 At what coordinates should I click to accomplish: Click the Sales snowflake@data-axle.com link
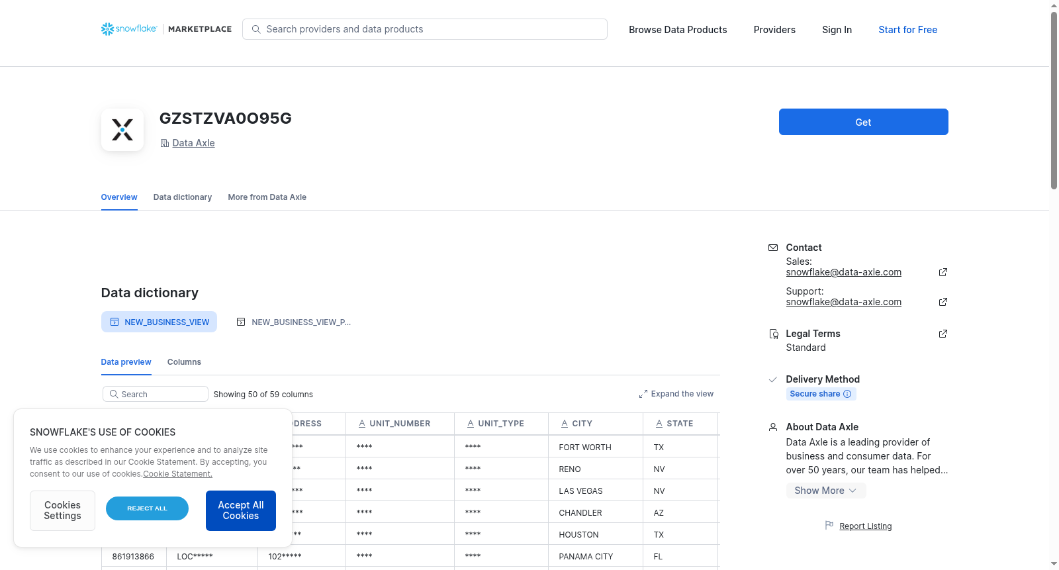[x=844, y=272]
